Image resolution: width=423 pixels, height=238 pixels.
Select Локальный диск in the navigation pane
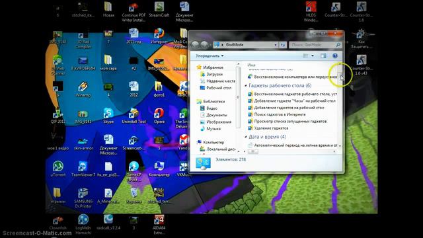pos(217,149)
